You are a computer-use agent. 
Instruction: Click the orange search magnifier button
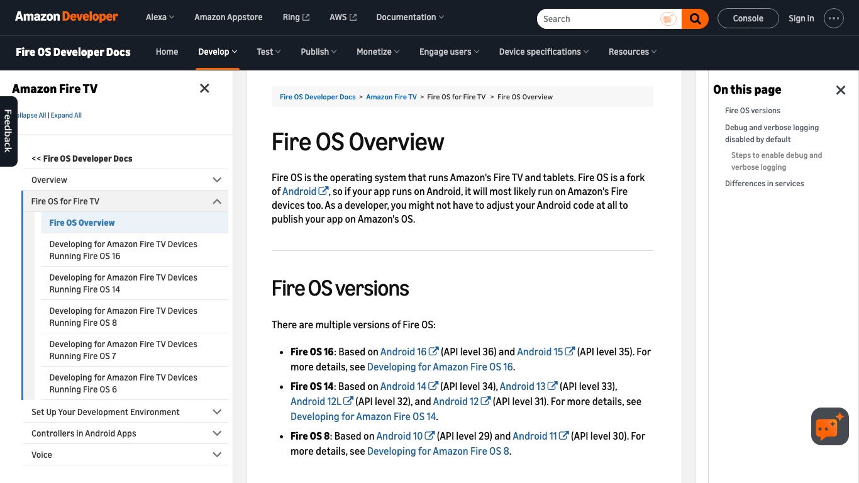tap(695, 19)
